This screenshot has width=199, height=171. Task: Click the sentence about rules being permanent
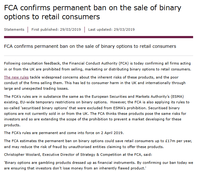pyautogui.click(x=64, y=133)
